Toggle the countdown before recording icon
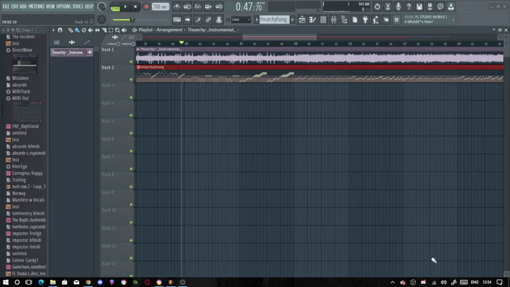This screenshot has width=510, height=287. click(x=198, y=6)
